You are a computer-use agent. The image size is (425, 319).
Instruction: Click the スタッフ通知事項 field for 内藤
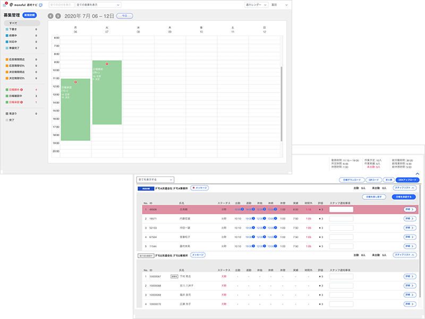[341, 218]
